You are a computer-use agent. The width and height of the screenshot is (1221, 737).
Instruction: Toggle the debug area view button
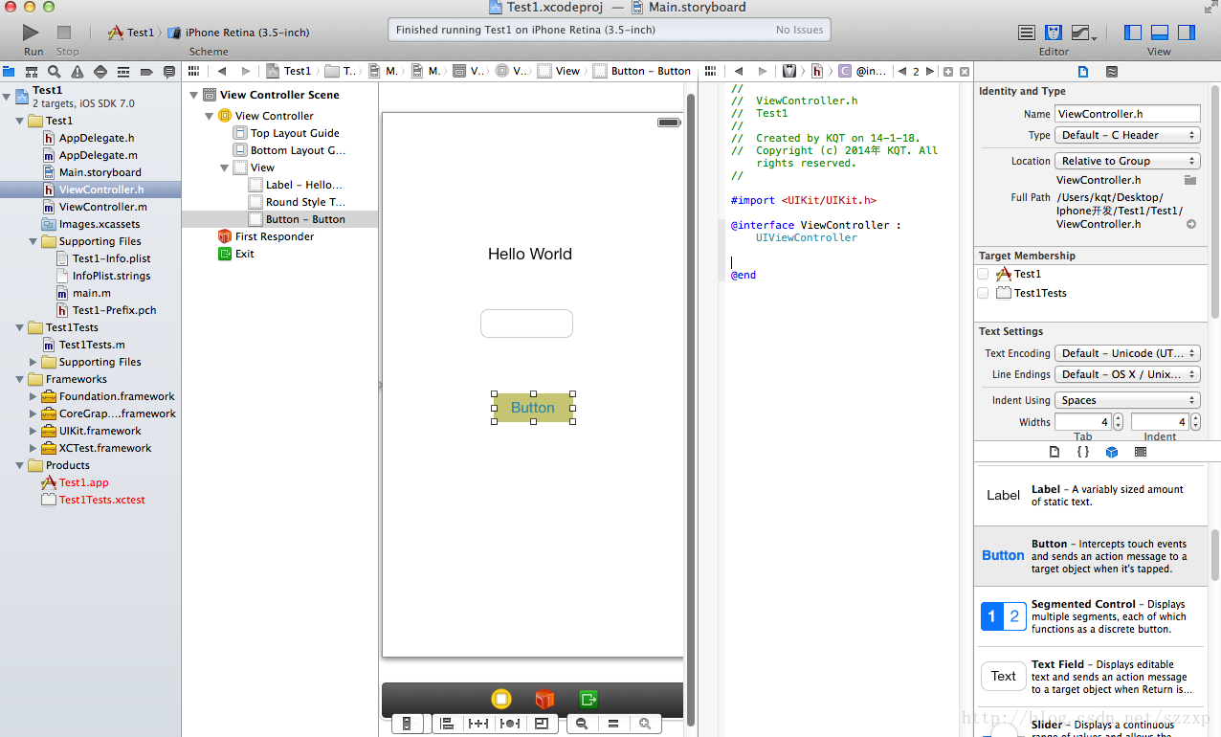tap(1160, 33)
